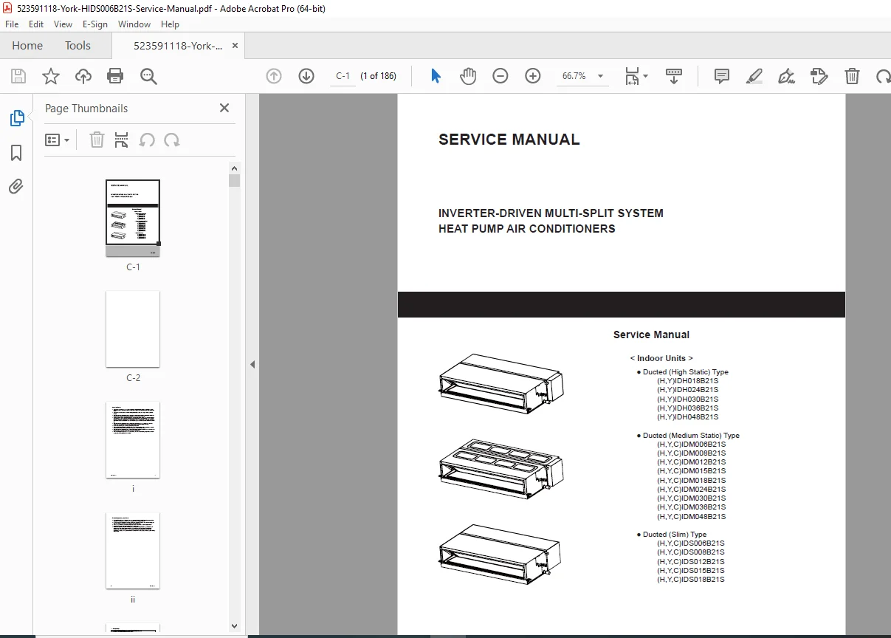Open the Edit menu

point(35,24)
